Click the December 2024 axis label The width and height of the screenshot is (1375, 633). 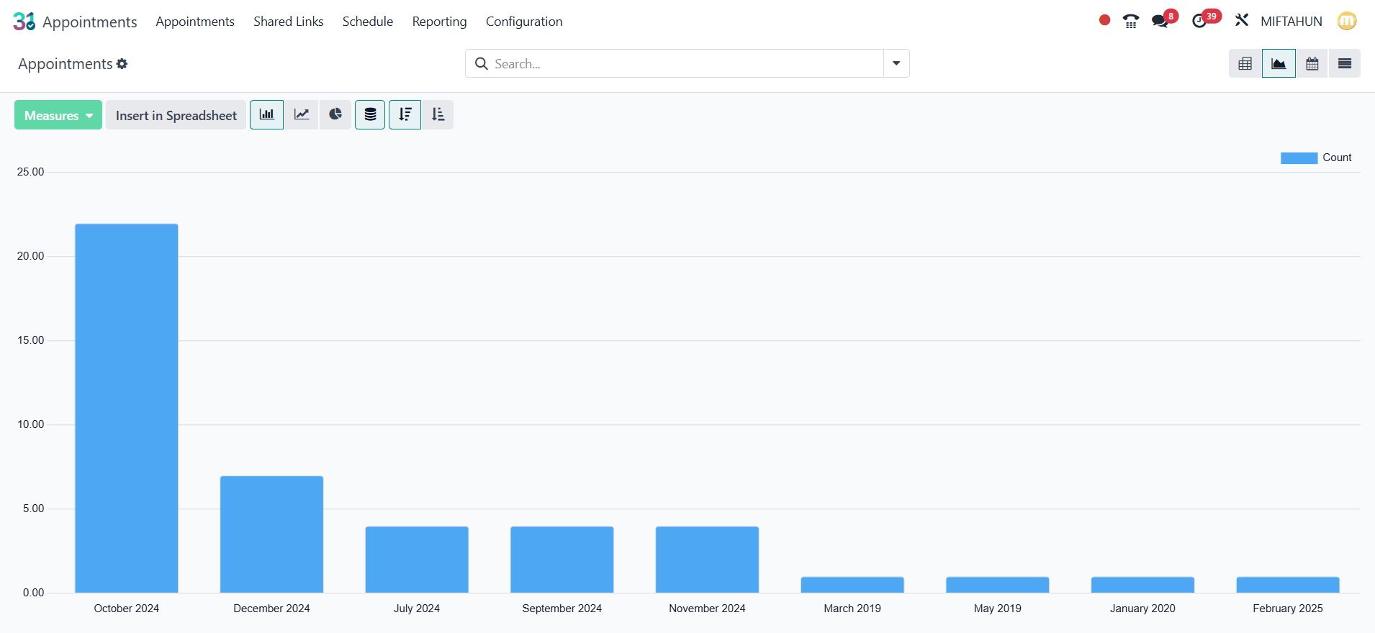271,609
